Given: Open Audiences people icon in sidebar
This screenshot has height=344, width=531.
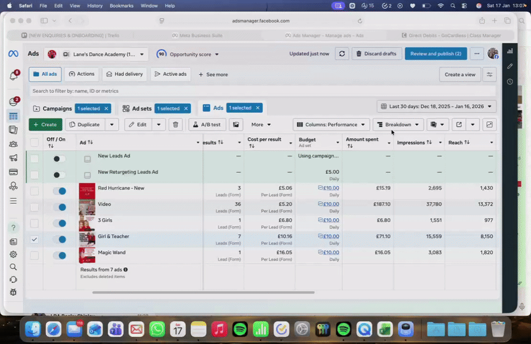Looking at the screenshot, I should (13, 144).
